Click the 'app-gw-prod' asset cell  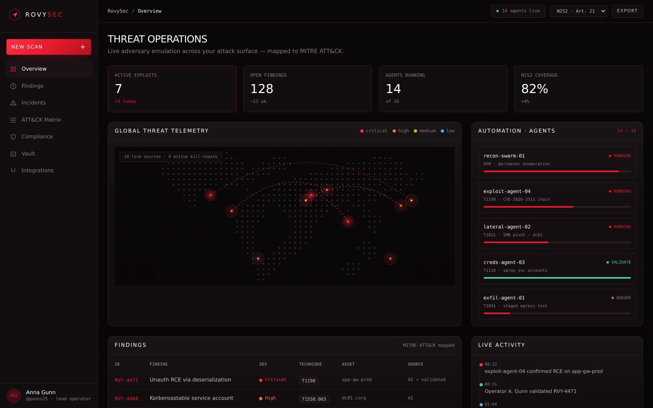(357, 380)
